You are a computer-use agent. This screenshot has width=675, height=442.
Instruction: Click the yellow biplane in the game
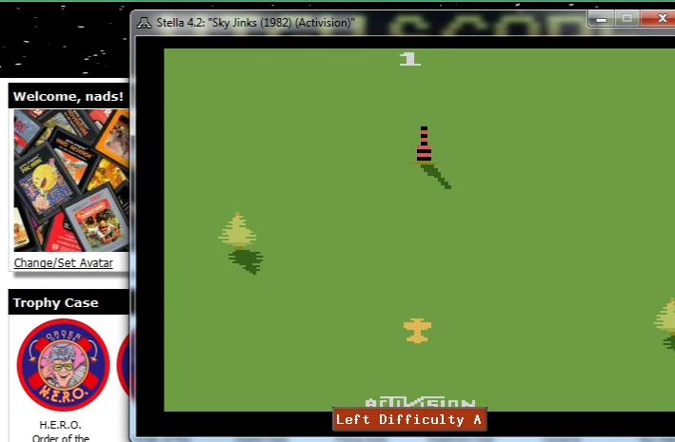point(417,330)
